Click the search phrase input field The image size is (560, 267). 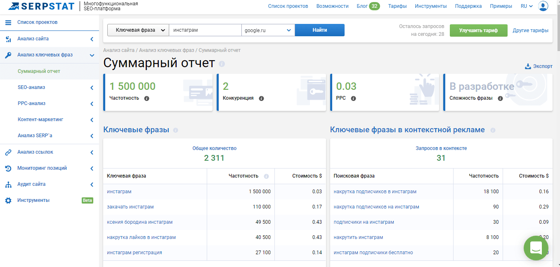pos(205,30)
